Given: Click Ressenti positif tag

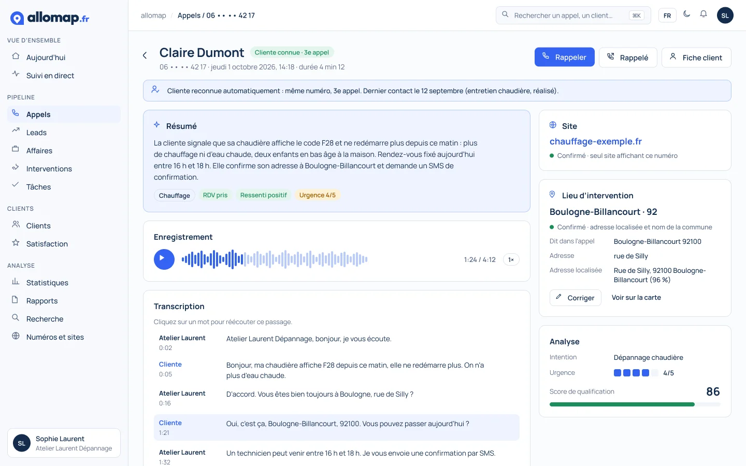Looking at the screenshot, I should point(263,195).
